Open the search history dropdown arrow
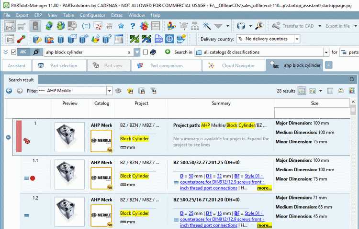 click(x=137, y=52)
